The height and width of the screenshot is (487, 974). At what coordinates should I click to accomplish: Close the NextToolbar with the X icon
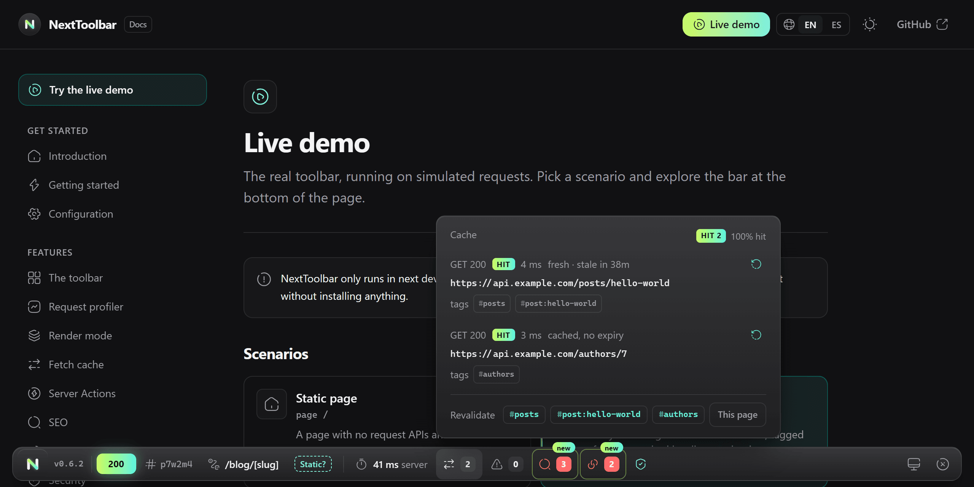click(x=942, y=464)
